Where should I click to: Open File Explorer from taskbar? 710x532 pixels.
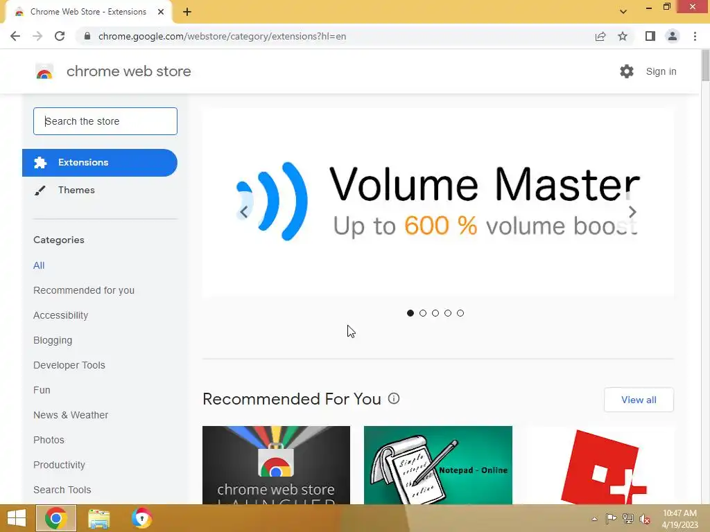[98, 519]
